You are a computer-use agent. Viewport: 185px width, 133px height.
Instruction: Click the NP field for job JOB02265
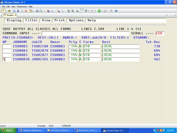point(7,59)
